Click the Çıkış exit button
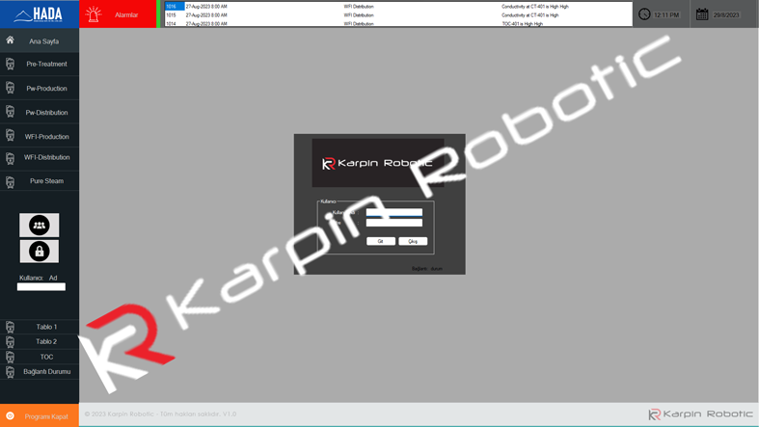The height and width of the screenshot is (427, 759). 413,241
